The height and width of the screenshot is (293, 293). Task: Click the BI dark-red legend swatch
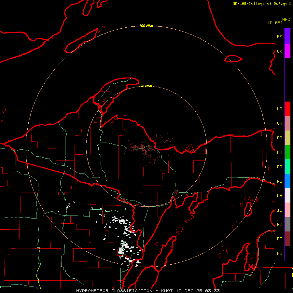287,239
